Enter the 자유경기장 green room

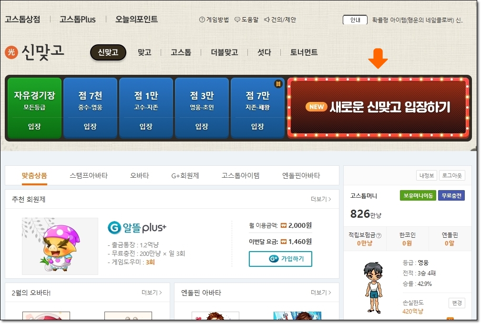pos(34,108)
